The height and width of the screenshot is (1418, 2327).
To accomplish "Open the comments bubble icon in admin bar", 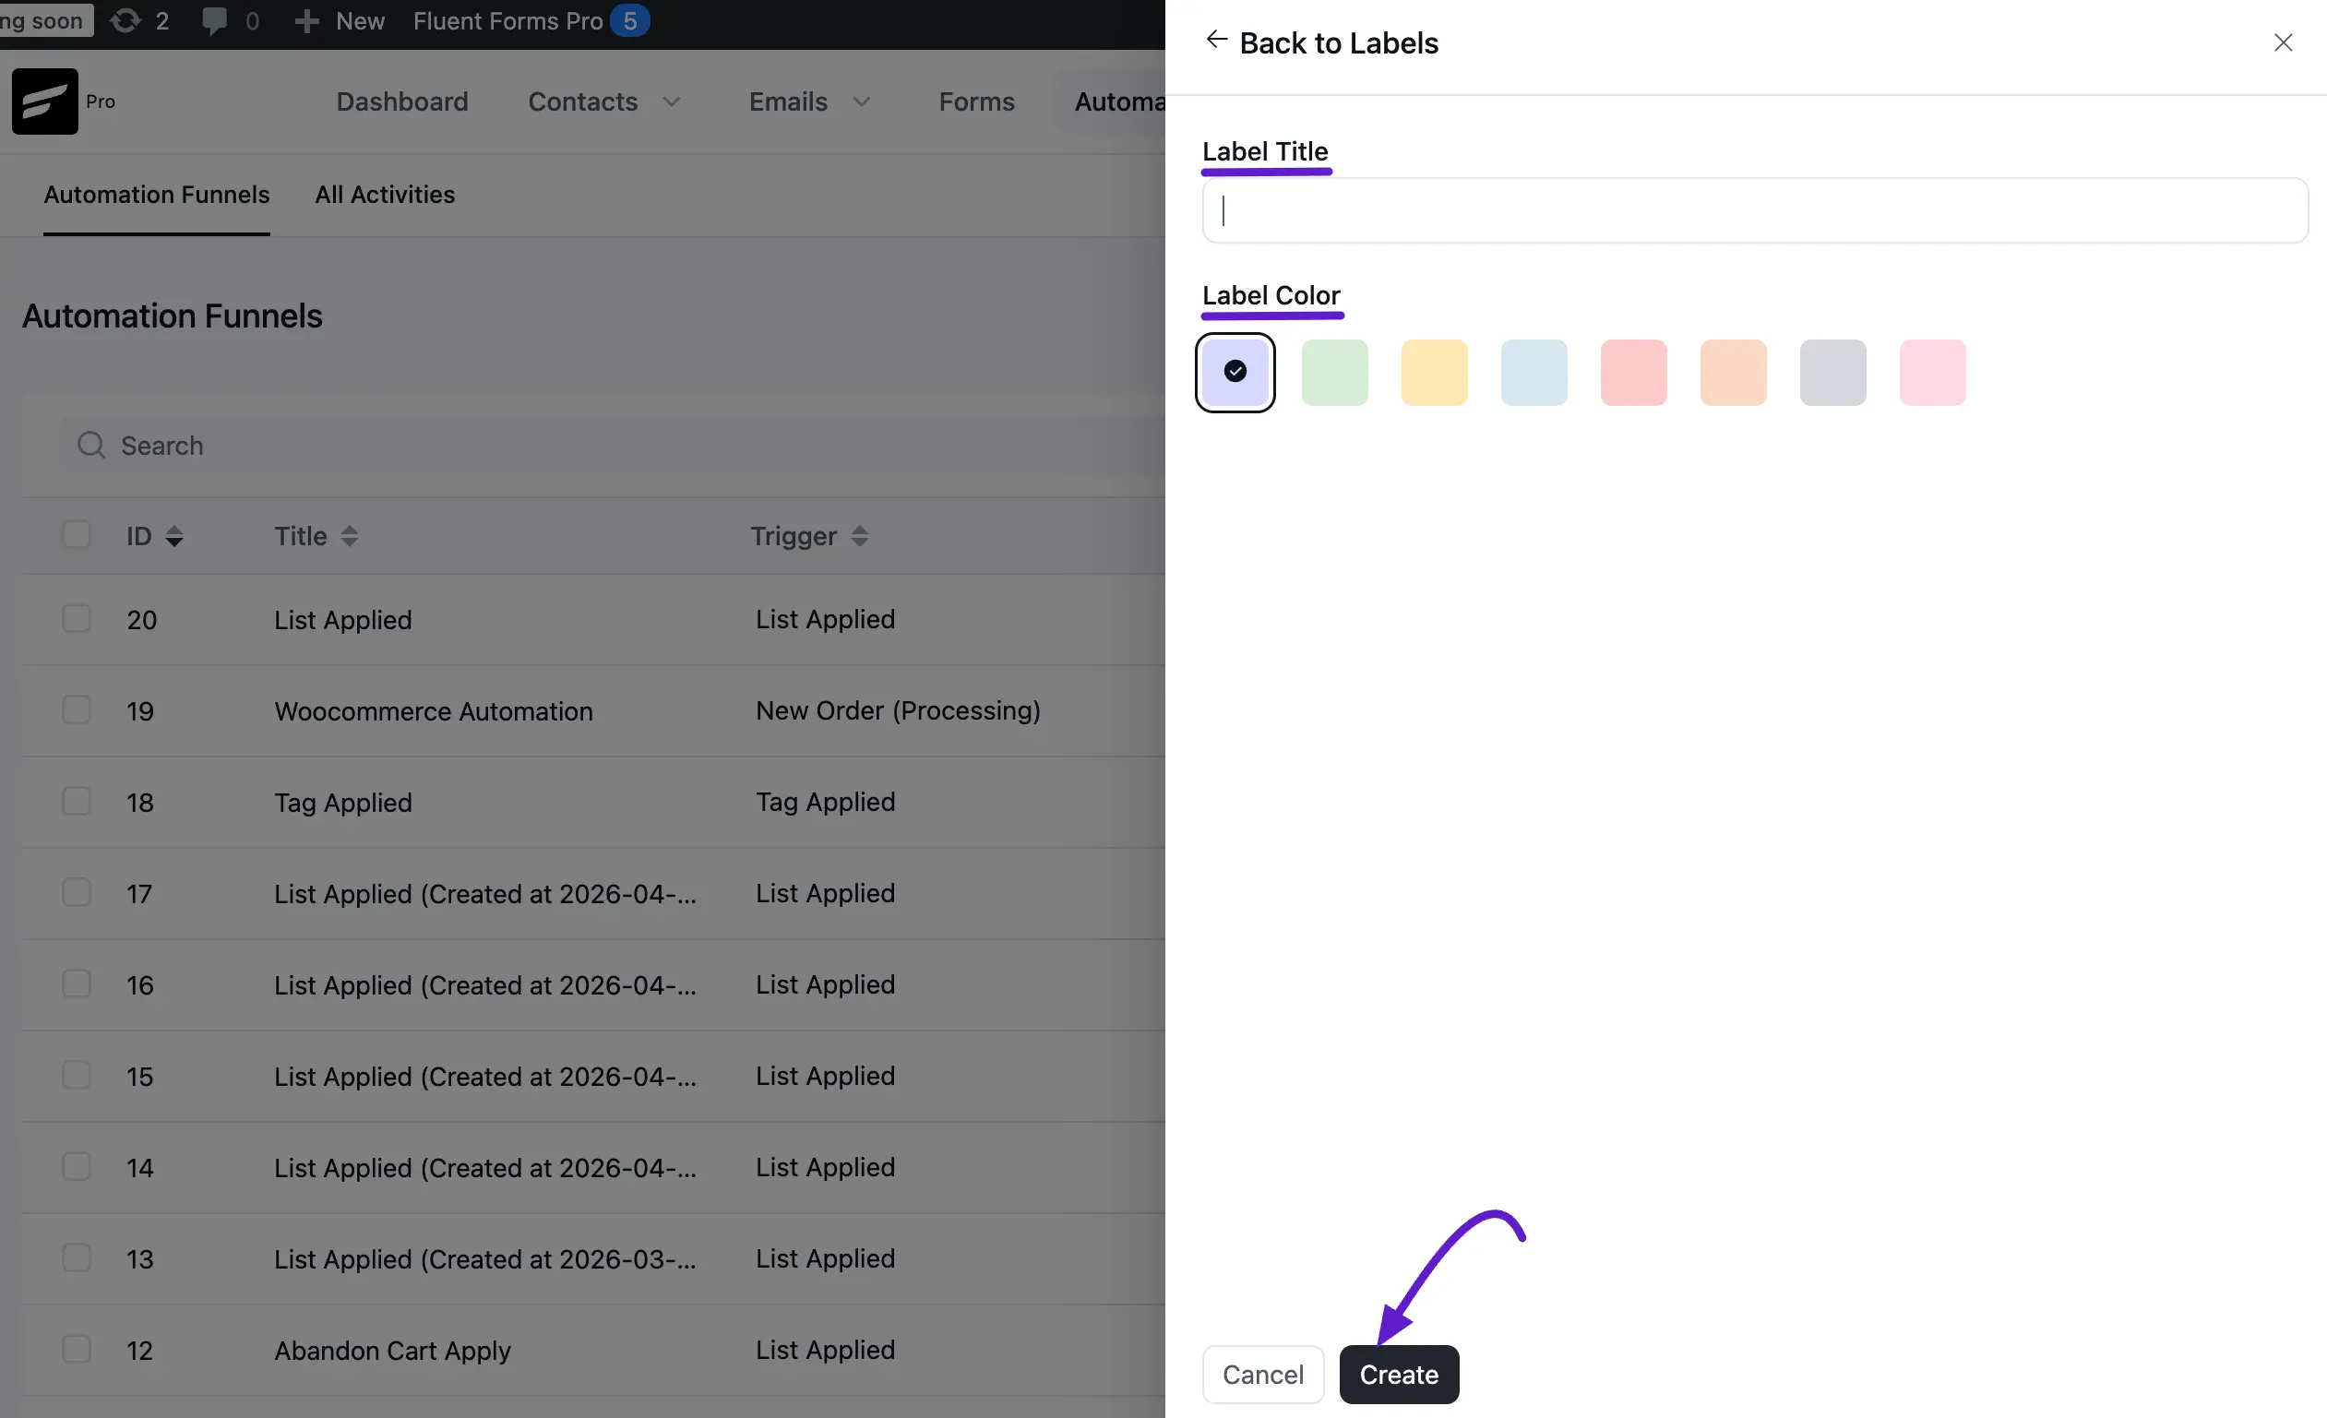I will (214, 21).
